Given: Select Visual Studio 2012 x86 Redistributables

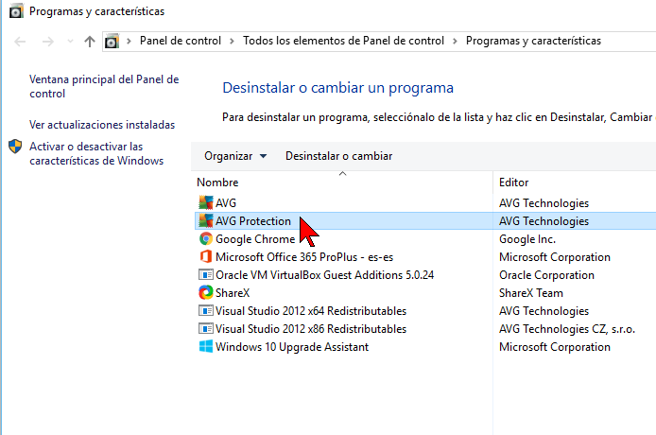Looking at the screenshot, I should 311,329.
